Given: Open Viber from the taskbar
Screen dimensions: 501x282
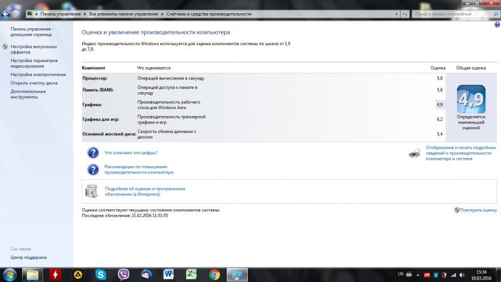Looking at the screenshot, I should click(x=123, y=274).
